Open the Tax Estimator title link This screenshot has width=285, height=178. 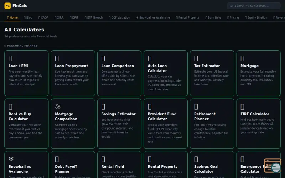(207, 66)
